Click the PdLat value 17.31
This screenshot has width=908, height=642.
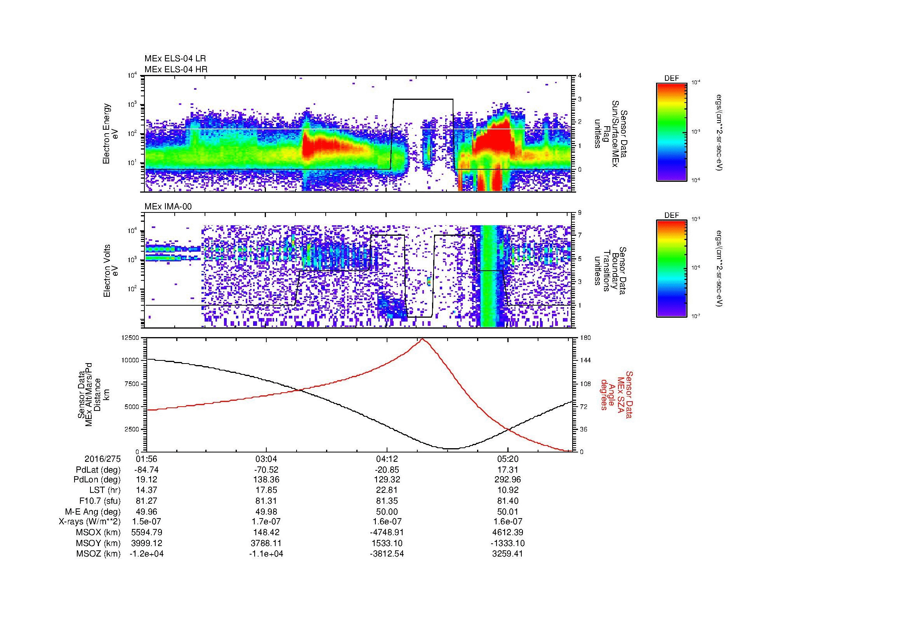pos(508,470)
